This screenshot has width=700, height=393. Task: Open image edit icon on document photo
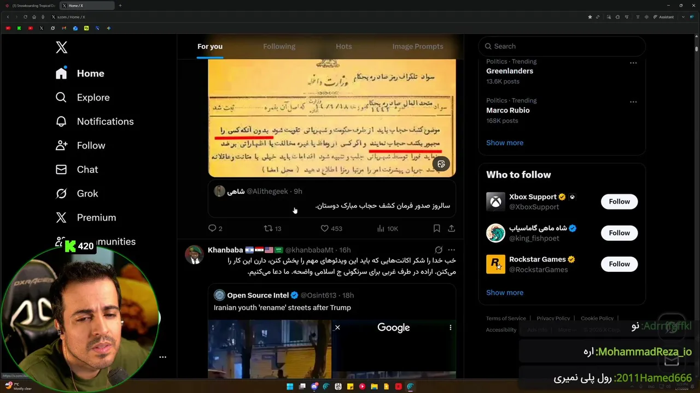(x=441, y=164)
